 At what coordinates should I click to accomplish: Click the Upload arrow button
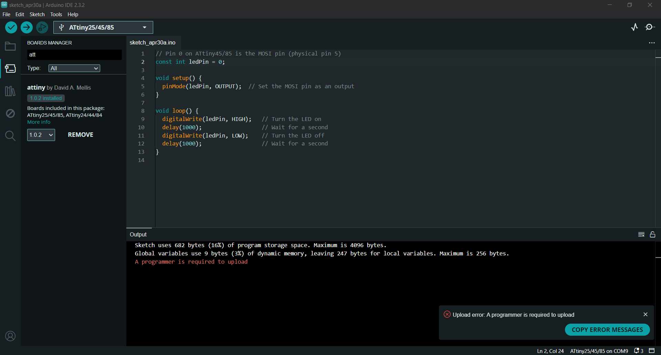(27, 27)
